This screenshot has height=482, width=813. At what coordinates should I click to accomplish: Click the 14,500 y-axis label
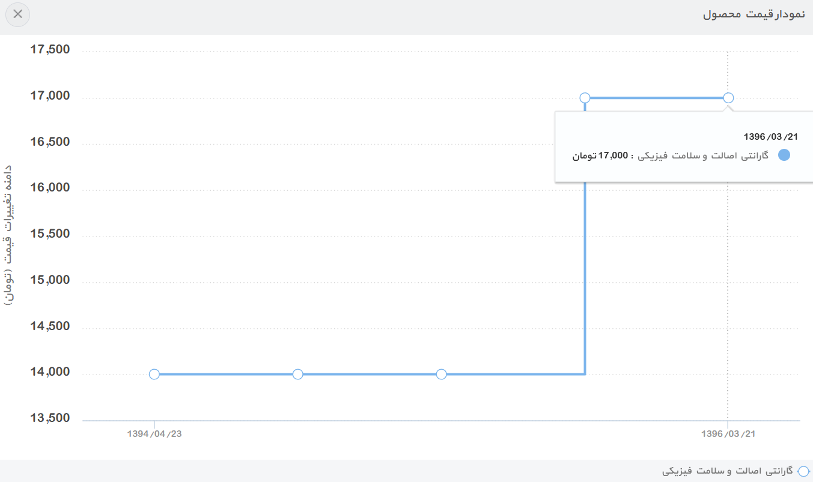click(50, 326)
